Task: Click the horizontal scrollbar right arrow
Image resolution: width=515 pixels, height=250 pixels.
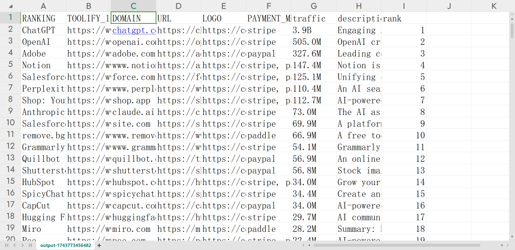Action: (502, 245)
